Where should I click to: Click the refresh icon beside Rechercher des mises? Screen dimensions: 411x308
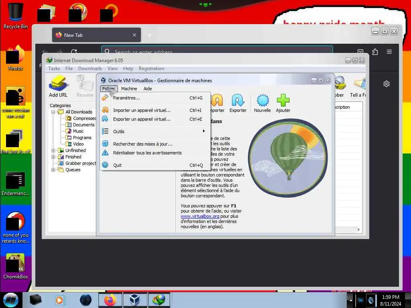point(105,144)
